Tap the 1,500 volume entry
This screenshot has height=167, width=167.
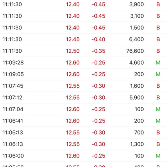137,28
